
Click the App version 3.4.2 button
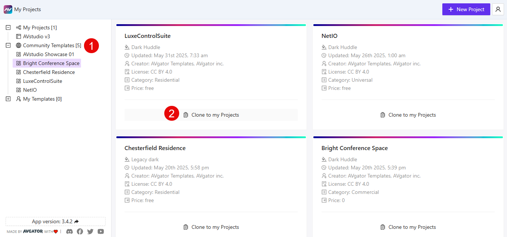(55, 221)
